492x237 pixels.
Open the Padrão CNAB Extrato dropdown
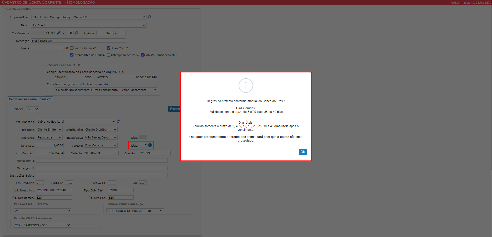42,211
